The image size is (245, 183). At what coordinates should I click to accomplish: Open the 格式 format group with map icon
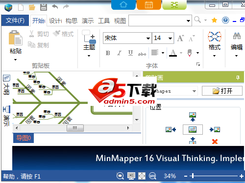[215, 44]
